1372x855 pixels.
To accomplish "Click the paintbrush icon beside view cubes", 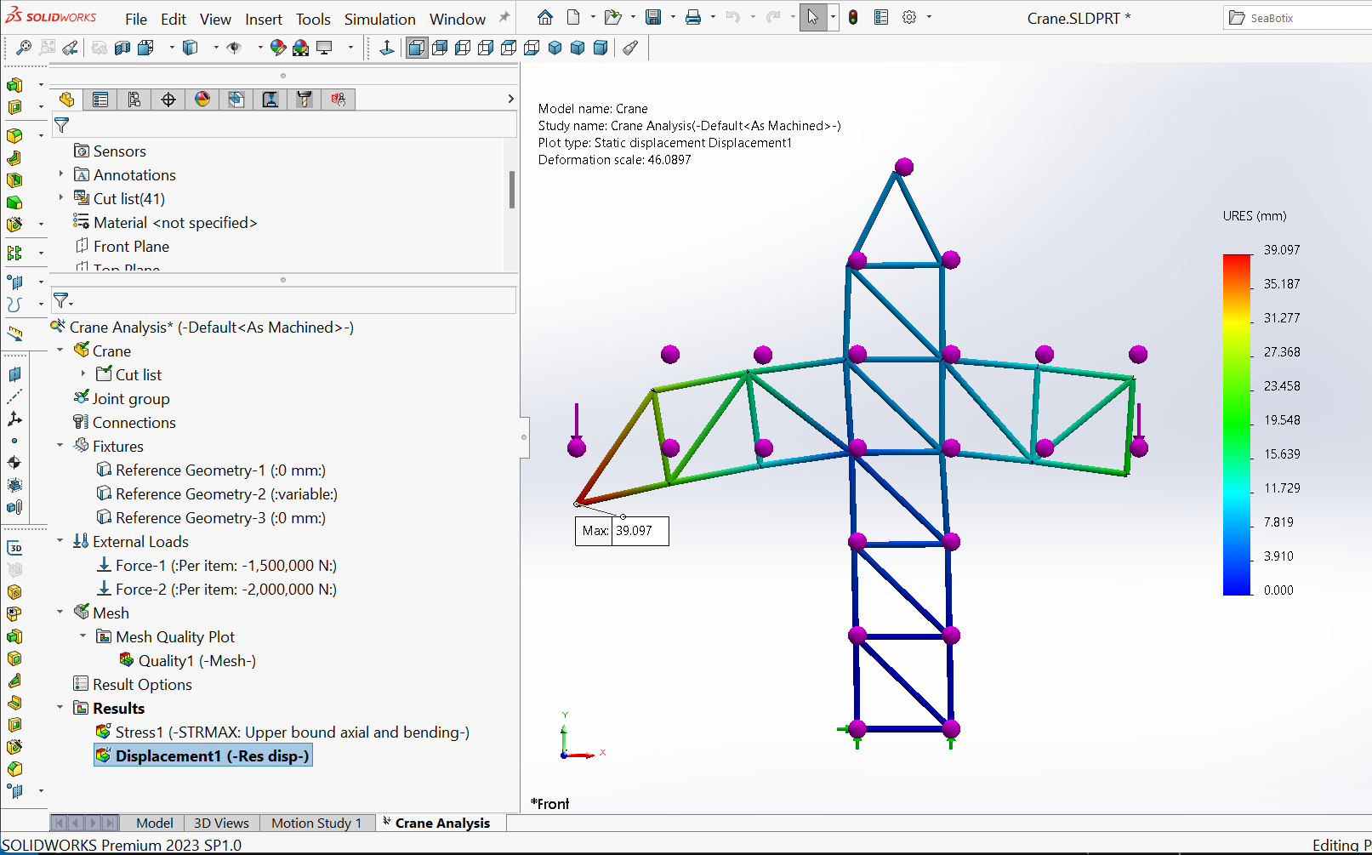I will point(630,48).
